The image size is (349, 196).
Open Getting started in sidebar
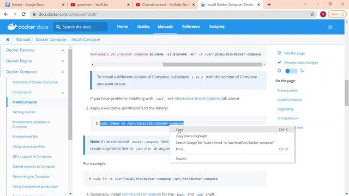click(x=24, y=112)
